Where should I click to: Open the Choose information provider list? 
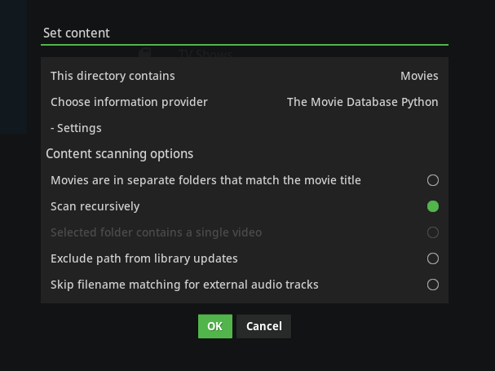129,102
